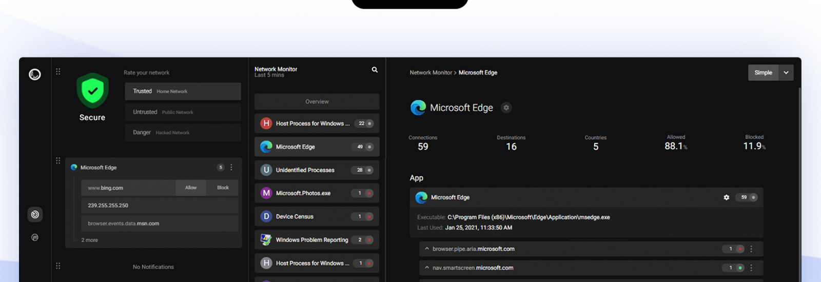Click the 5 count badge on Edge prompt
Viewport: 821px width, 282px height.
(x=221, y=167)
